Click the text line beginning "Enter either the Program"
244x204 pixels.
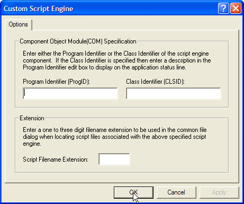point(116,54)
